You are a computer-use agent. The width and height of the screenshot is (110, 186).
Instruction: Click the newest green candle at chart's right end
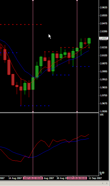point(89,41)
